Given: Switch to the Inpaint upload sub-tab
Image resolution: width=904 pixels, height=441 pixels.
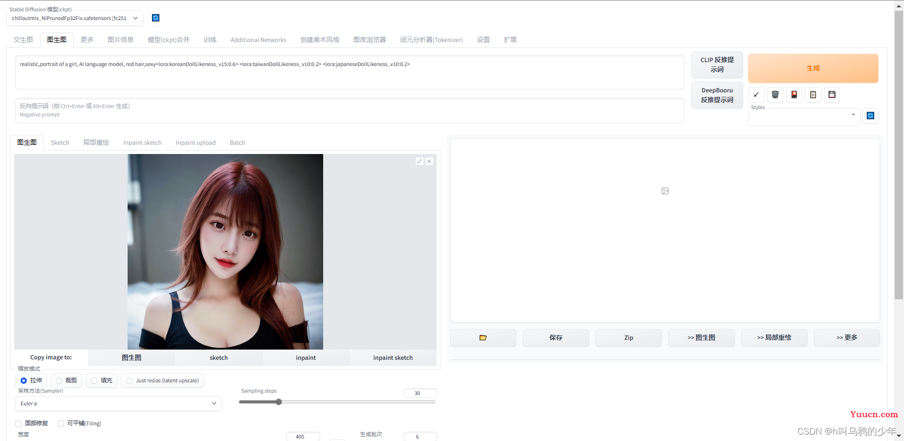Looking at the screenshot, I should tap(196, 143).
